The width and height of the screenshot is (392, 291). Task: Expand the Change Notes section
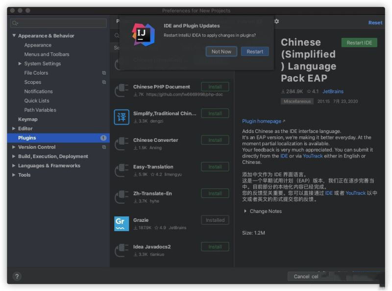245,211
